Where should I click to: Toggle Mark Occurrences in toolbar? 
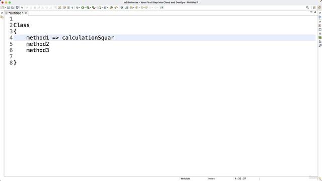(x=60, y=8)
